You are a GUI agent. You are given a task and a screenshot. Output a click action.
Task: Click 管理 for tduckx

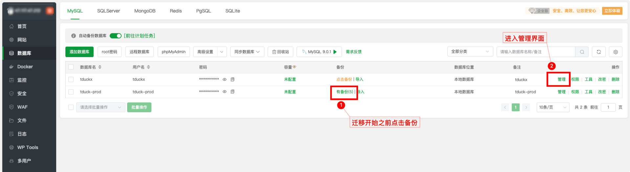(x=562, y=79)
